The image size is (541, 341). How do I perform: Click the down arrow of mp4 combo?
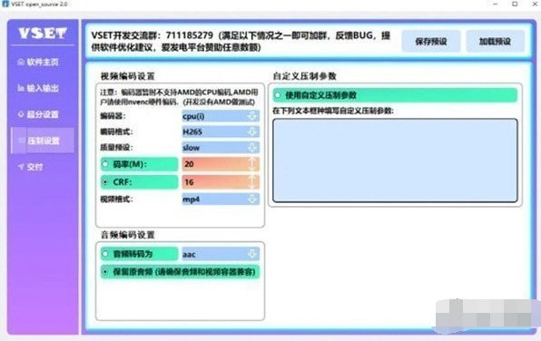click(x=252, y=199)
